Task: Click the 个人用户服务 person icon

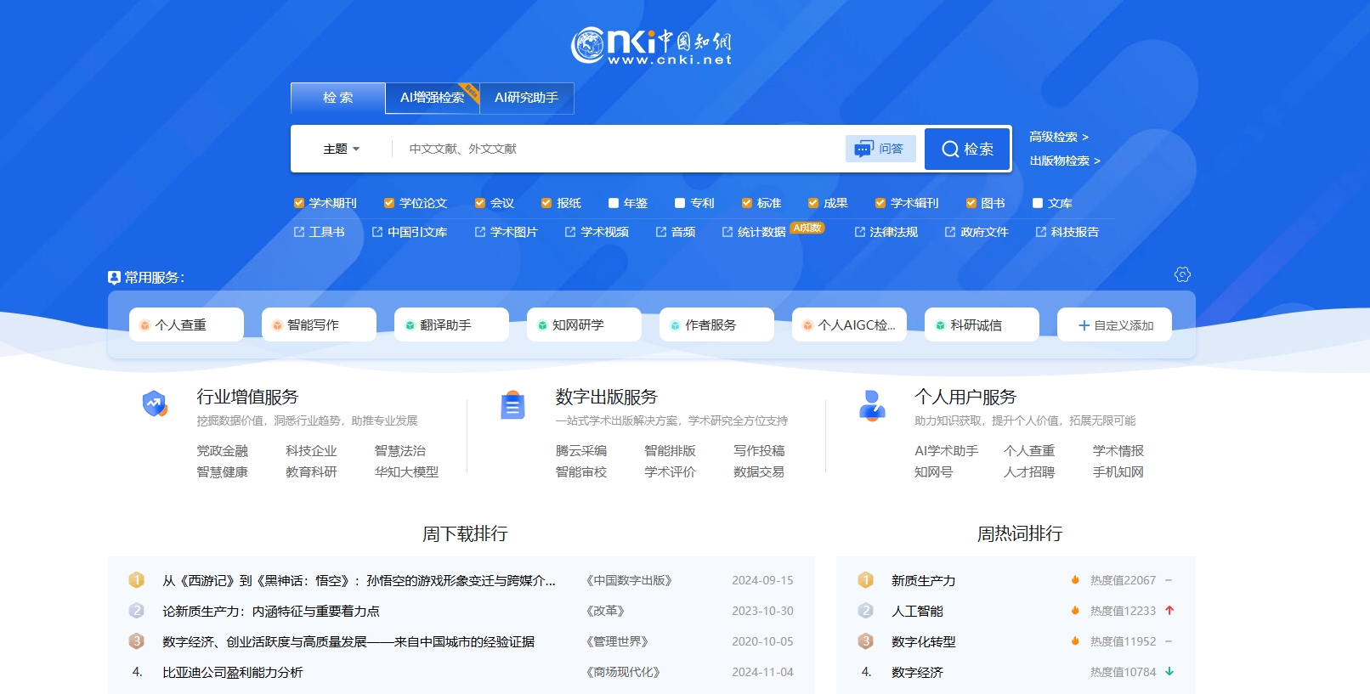Action: click(x=872, y=405)
